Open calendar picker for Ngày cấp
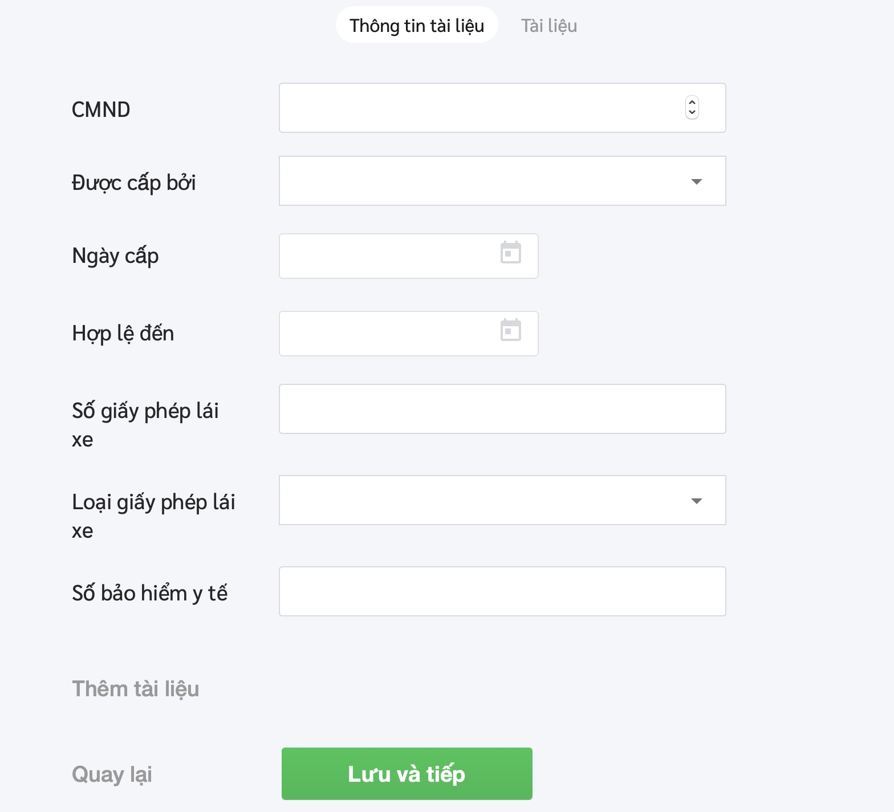Image resolution: width=894 pixels, height=812 pixels. [x=510, y=253]
